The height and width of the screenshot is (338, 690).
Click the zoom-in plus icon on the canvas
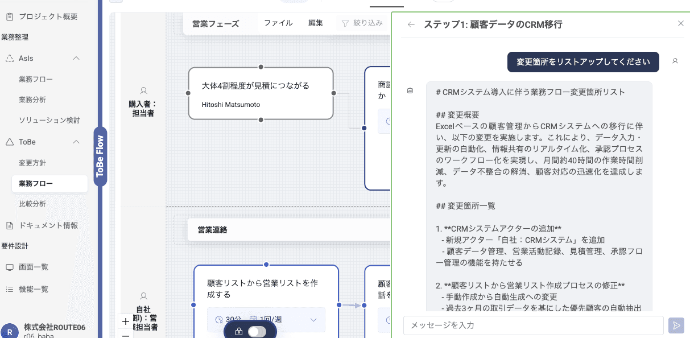pyautogui.click(x=125, y=321)
